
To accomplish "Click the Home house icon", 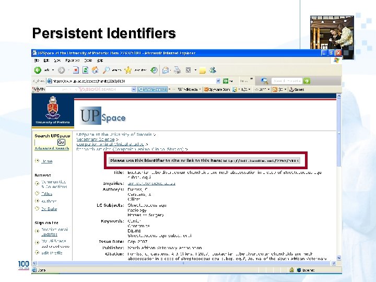I will point(95,70).
